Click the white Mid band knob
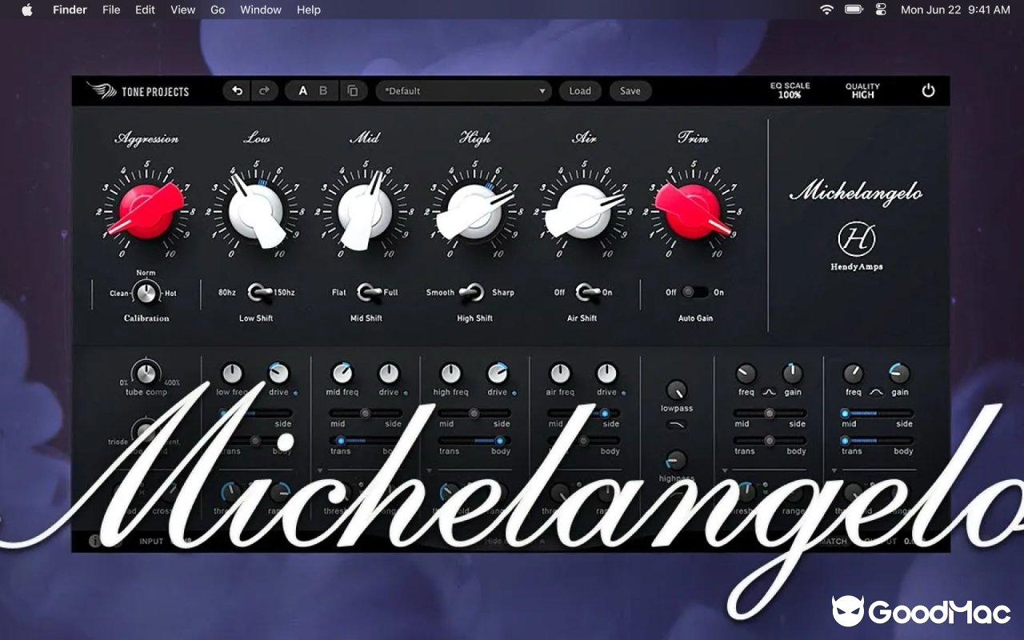This screenshot has width=1024, height=640. pyautogui.click(x=365, y=210)
